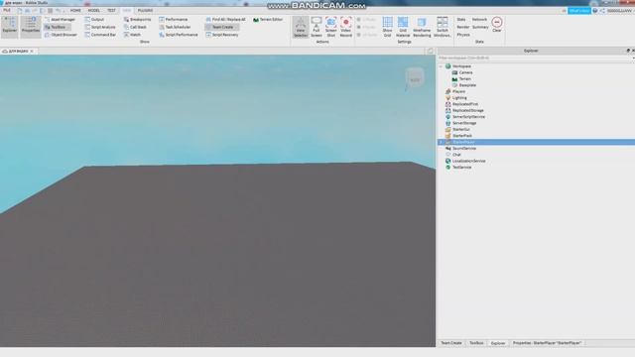The image size is (635, 357).
Task: Select Camera in Explorer
Action: pos(465,72)
